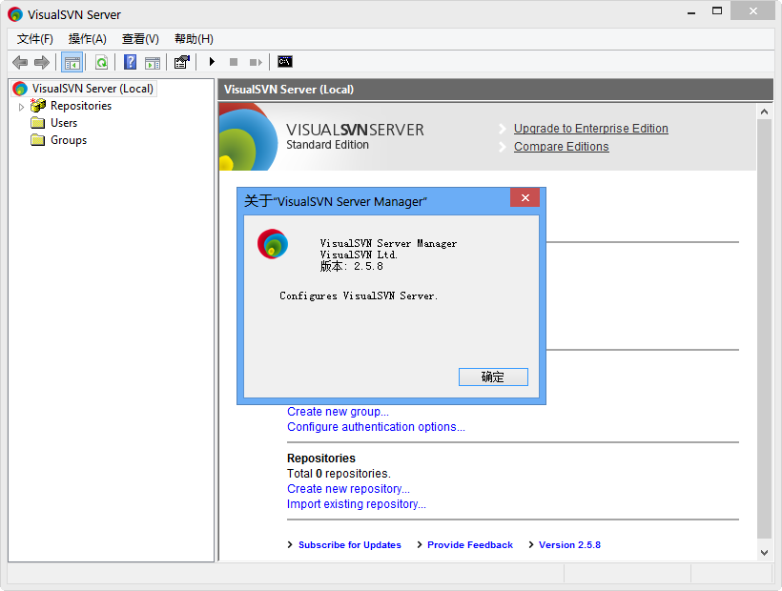
Task: Click the '版本: 2.5.8' text in dialog
Action: (x=352, y=266)
